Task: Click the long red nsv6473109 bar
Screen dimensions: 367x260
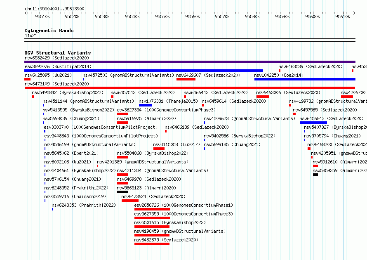Action: pyautogui.click(x=190, y=88)
